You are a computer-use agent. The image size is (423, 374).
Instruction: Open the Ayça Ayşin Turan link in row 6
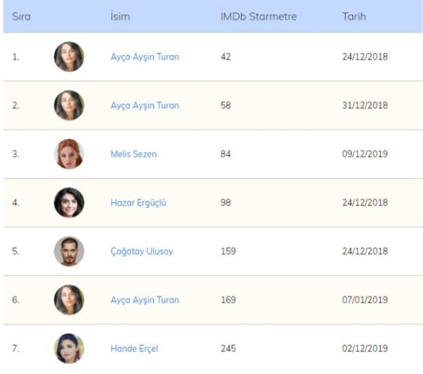coord(144,300)
